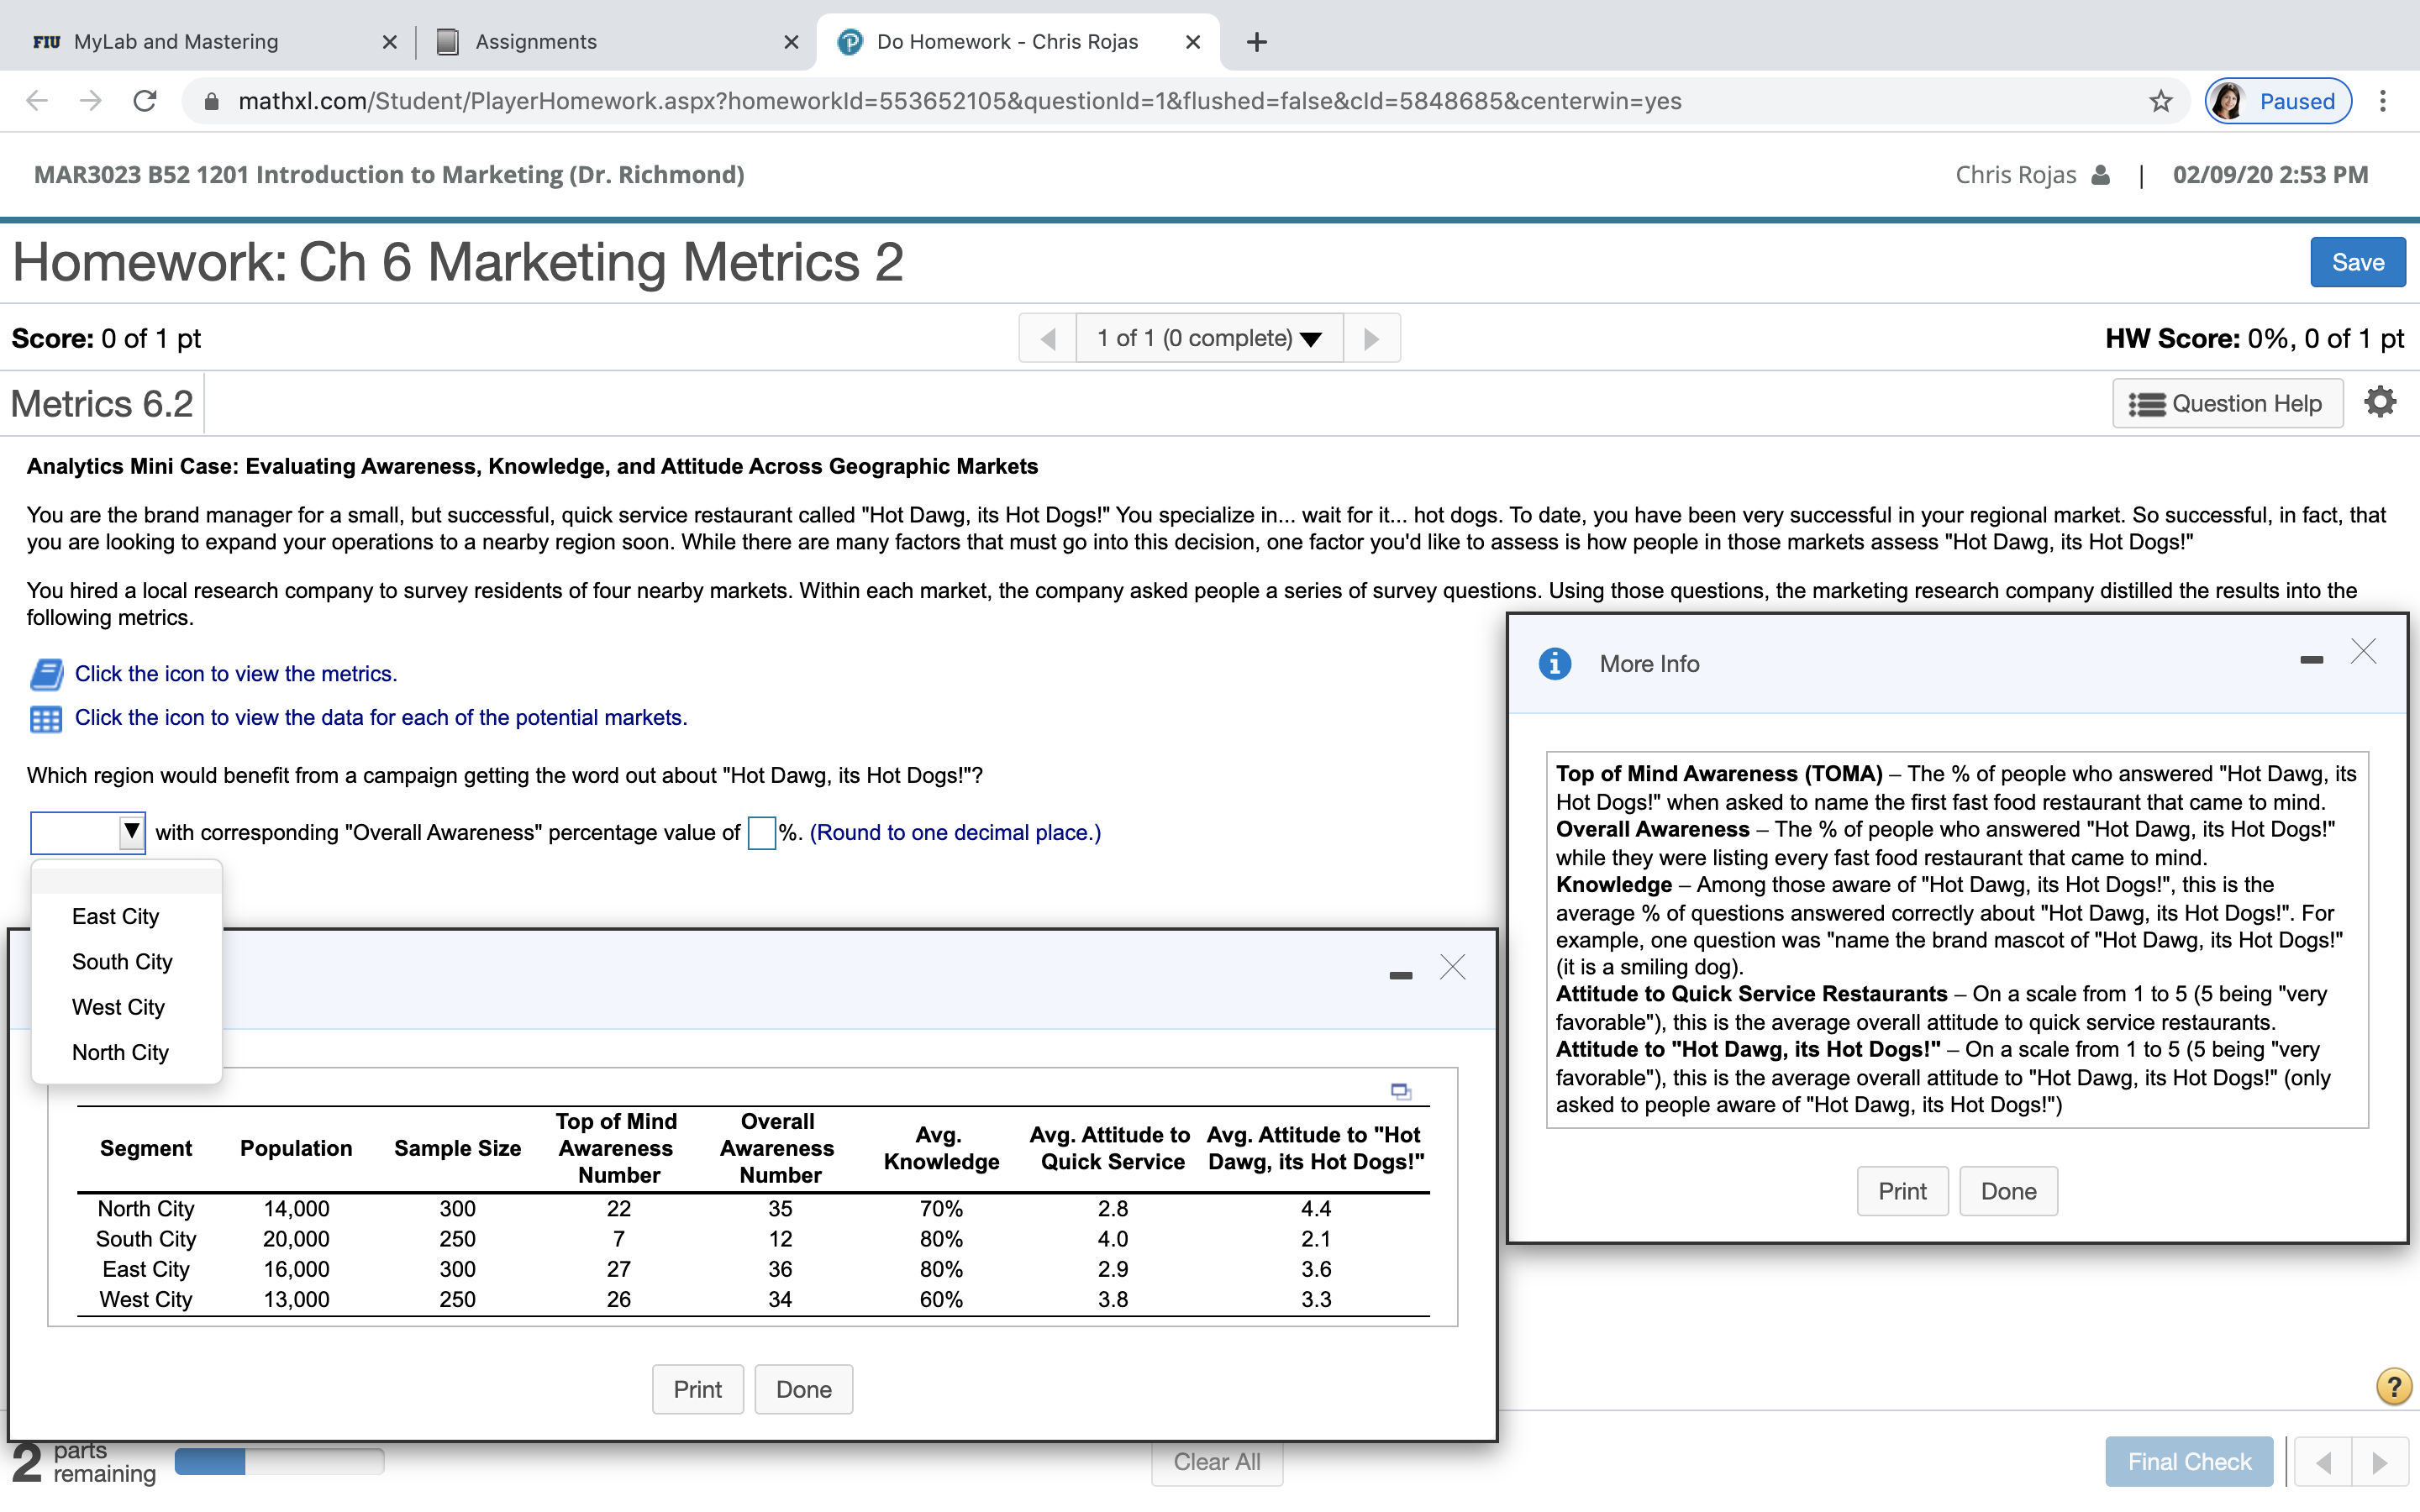
Task: Open the settings gear icon
Action: (x=2380, y=402)
